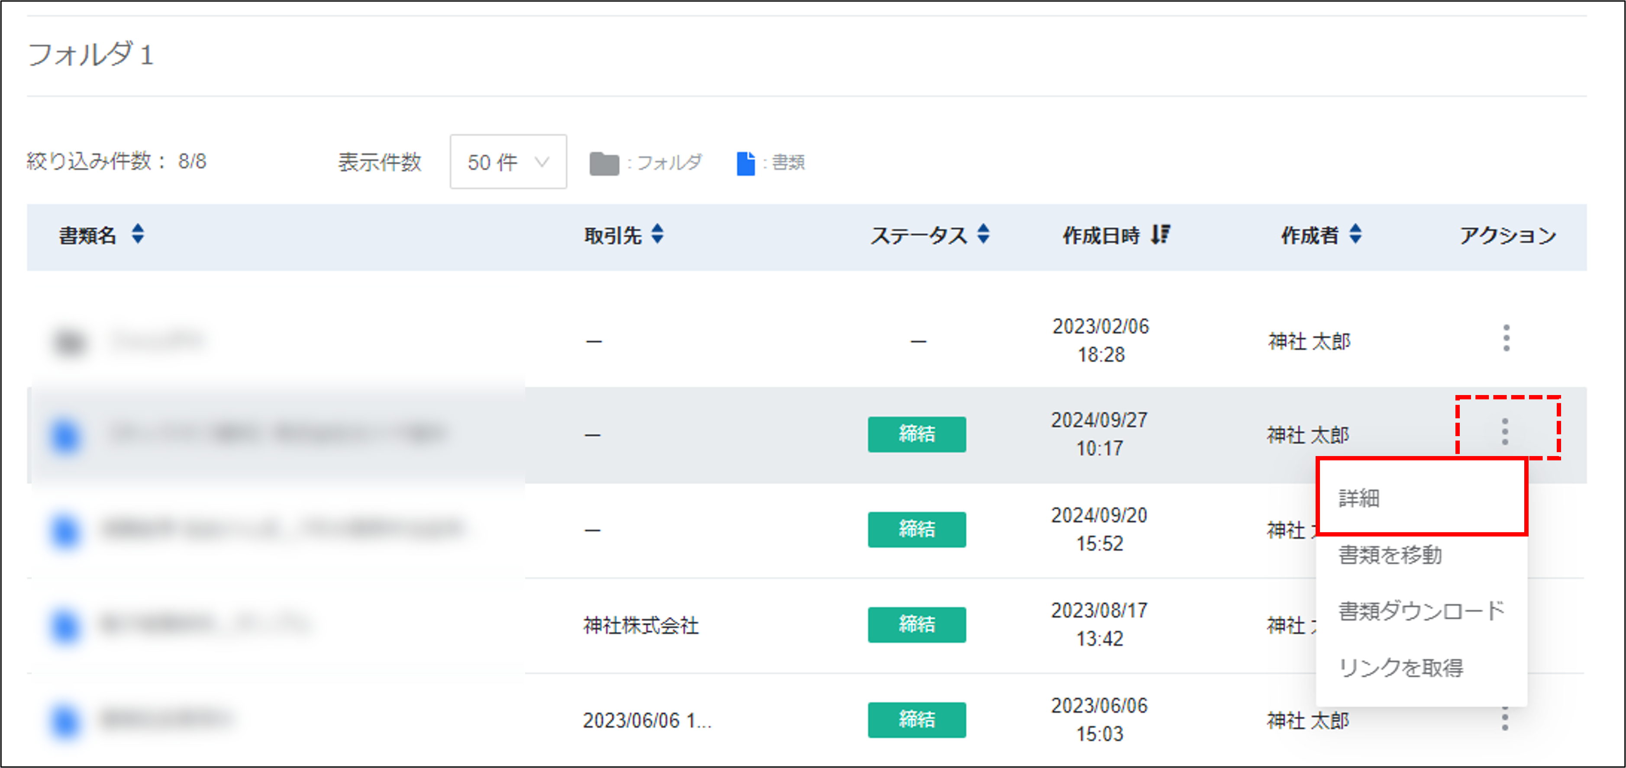The width and height of the screenshot is (1626, 768).
Task: Click the 書類名 column header
Action: (x=88, y=235)
